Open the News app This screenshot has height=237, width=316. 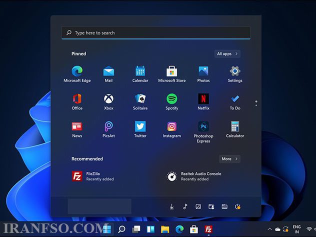77,129
